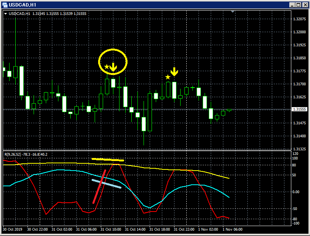
Task: Click the 120 level on indicator scale
Action: pyautogui.click(x=295, y=154)
